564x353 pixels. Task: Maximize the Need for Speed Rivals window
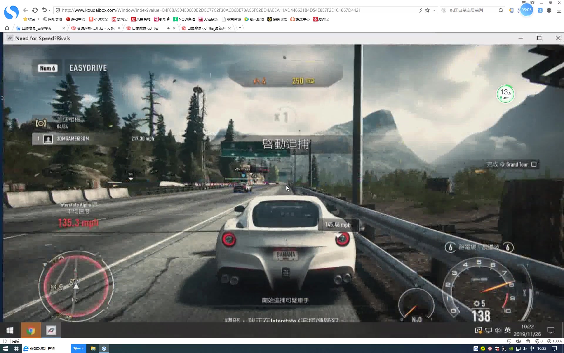coord(539,38)
